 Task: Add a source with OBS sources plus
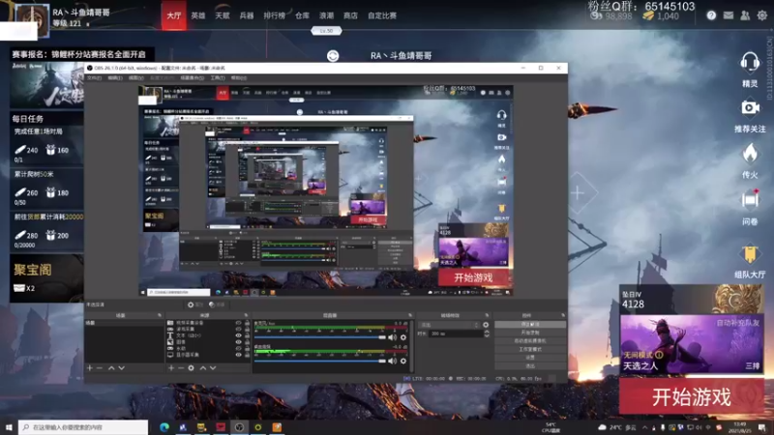(171, 368)
